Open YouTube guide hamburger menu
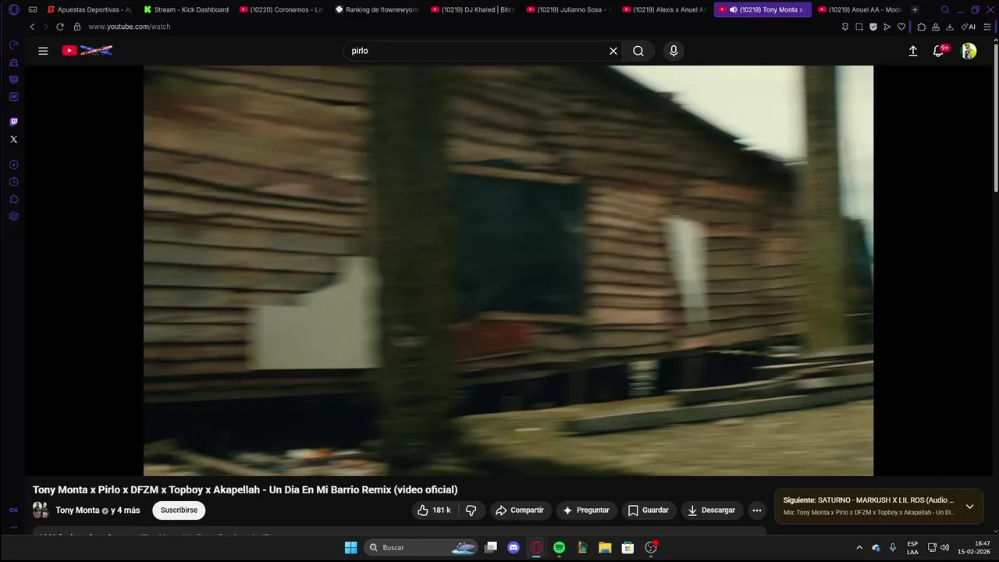The width and height of the screenshot is (999, 562). (x=43, y=51)
